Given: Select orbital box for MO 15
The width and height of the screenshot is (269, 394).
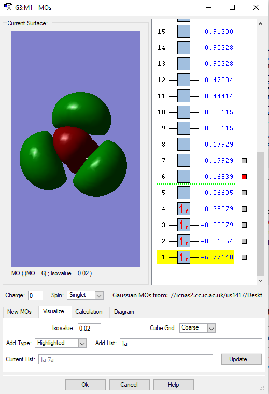Looking at the screenshot, I should 183,32.
